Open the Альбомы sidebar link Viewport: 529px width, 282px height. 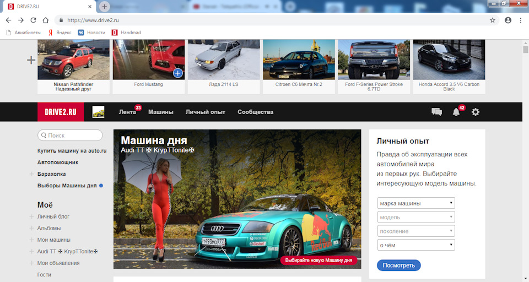(x=49, y=229)
